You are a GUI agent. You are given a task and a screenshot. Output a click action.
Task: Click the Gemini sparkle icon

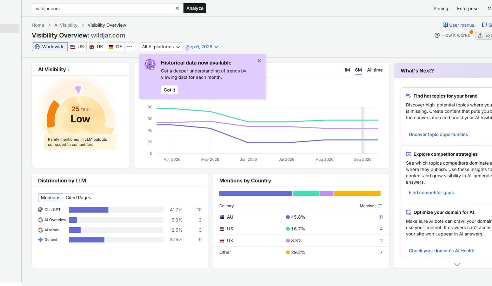(x=41, y=240)
